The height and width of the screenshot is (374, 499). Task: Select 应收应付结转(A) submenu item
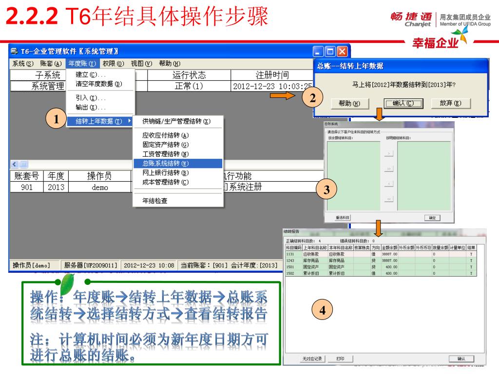pyautogui.click(x=178, y=135)
